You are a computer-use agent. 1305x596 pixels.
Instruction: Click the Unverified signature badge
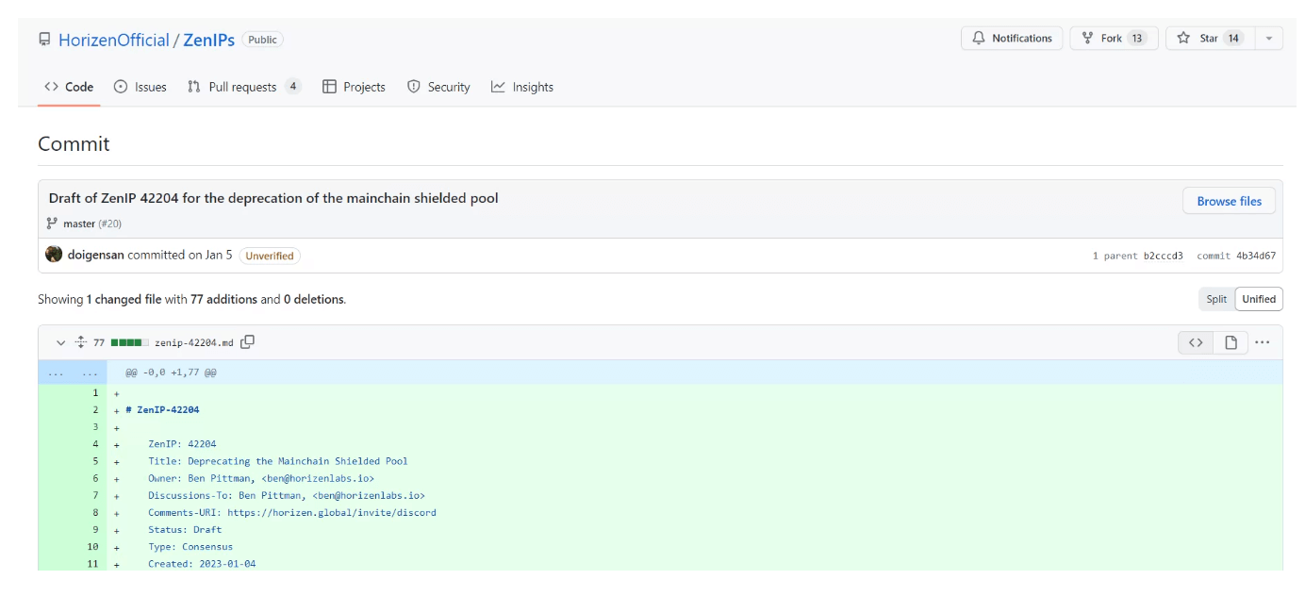(x=270, y=256)
